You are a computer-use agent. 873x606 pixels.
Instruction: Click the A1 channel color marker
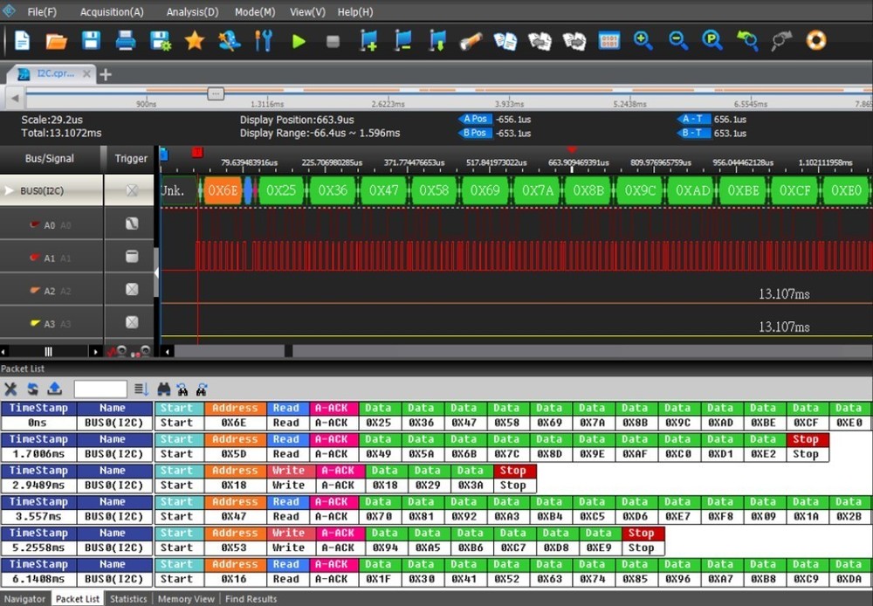click(35, 258)
